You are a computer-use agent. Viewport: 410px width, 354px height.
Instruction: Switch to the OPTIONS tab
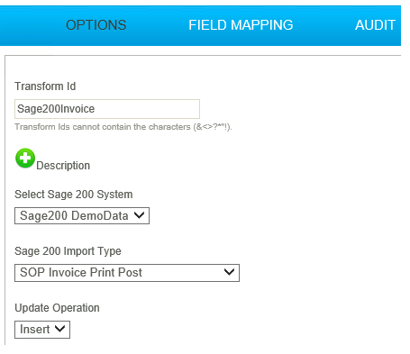96,25
